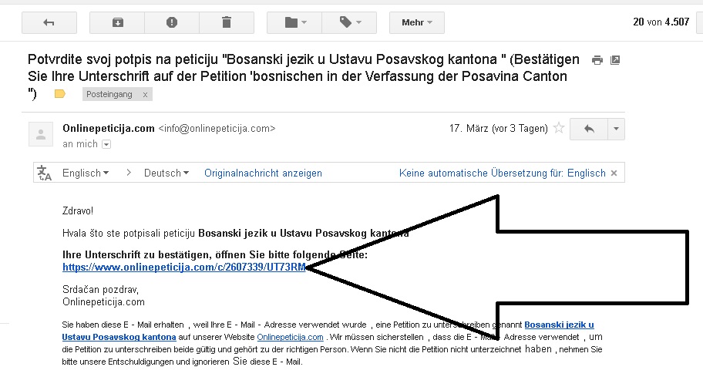This screenshot has width=703, height=387.
Task: Archive this email
Action: (x=117, y=22)
